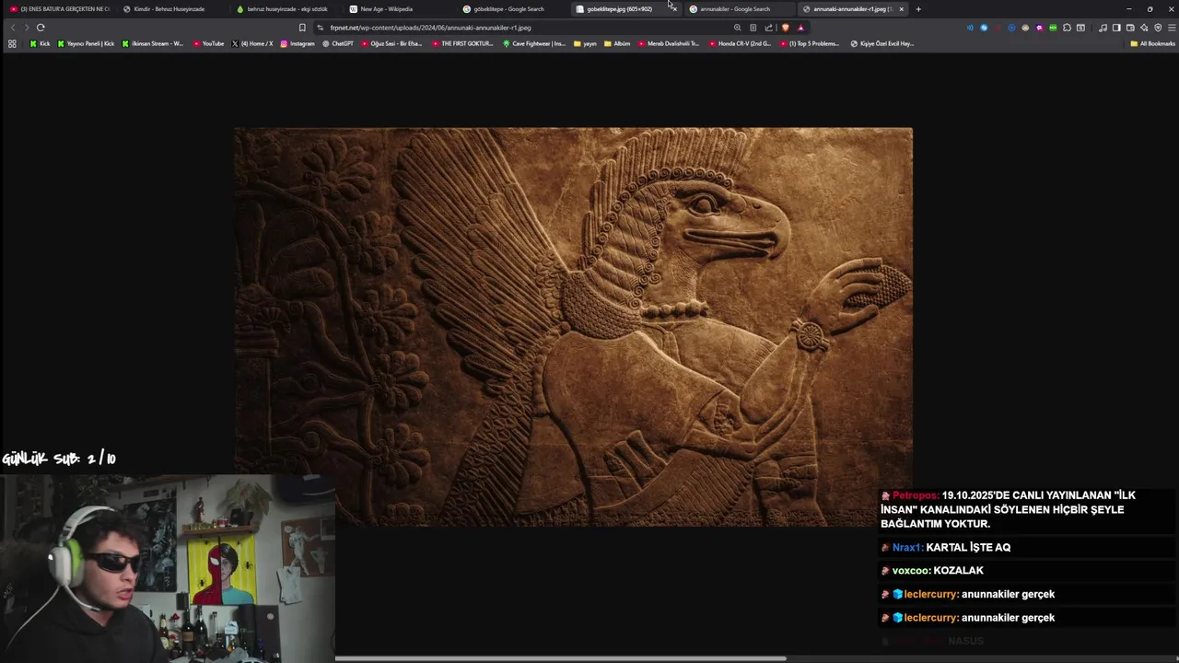The image size is (1179, 663).
Task: Open Kişiye Özel Evcil Hay... bookmark
Action: click(x=881, y=43)
